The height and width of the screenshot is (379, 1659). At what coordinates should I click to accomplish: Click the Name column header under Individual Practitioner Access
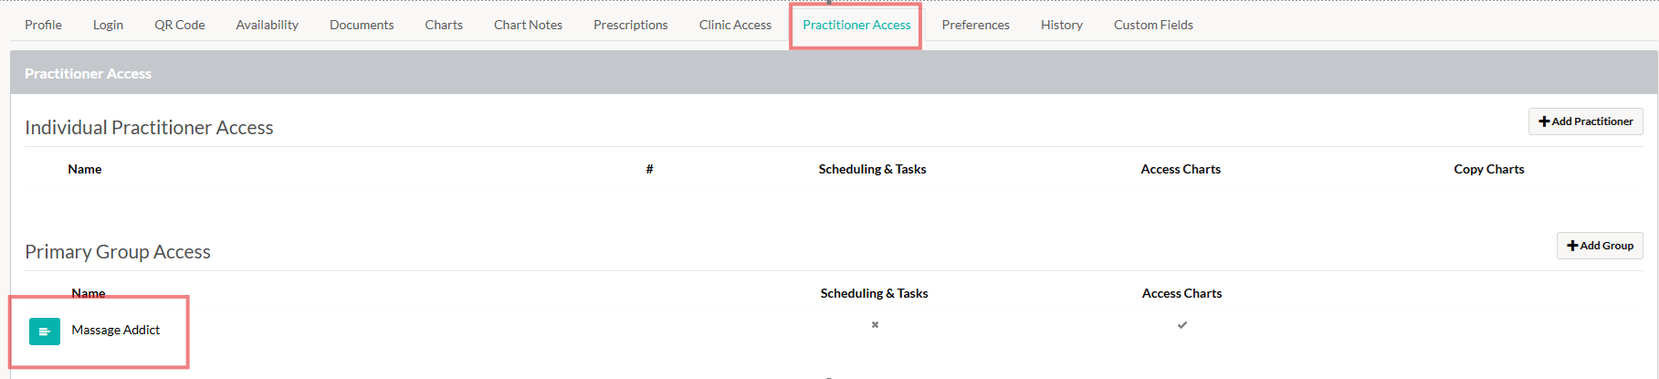click(x=84, y=169)
